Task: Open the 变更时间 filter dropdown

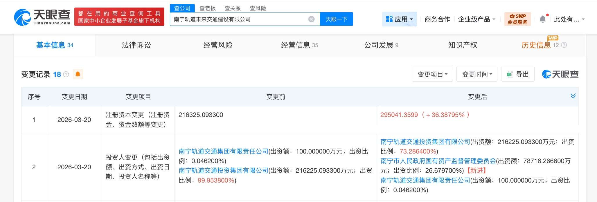Action: [x=477, y=74]
